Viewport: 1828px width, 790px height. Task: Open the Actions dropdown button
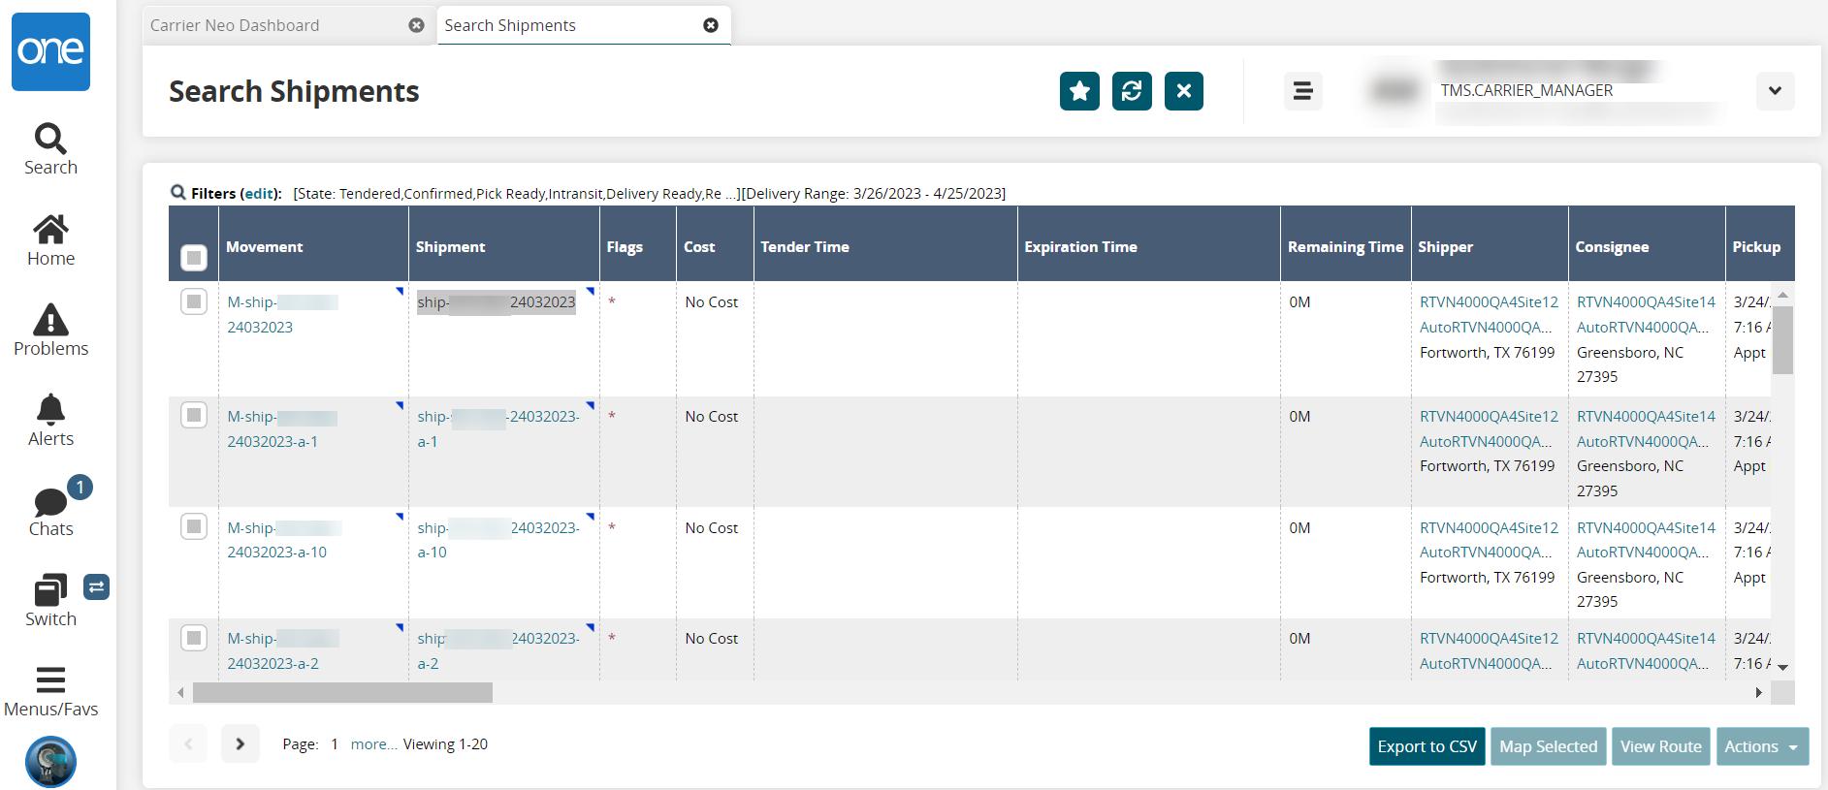pyautogui.click(x=1762, y=746)
